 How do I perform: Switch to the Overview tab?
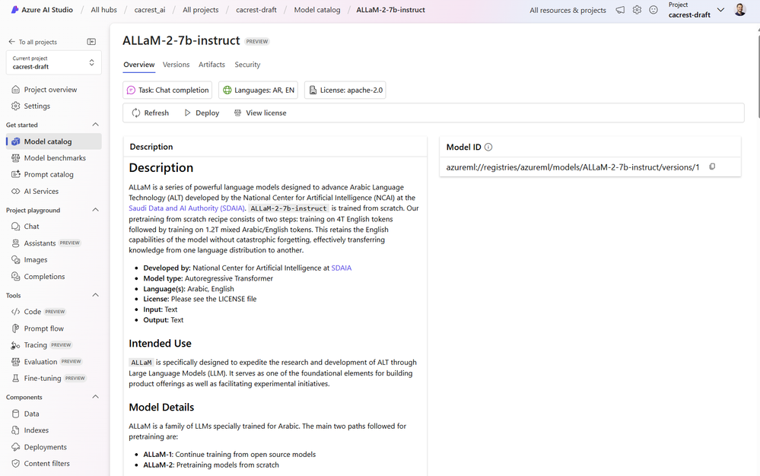[x=139, y=65]
